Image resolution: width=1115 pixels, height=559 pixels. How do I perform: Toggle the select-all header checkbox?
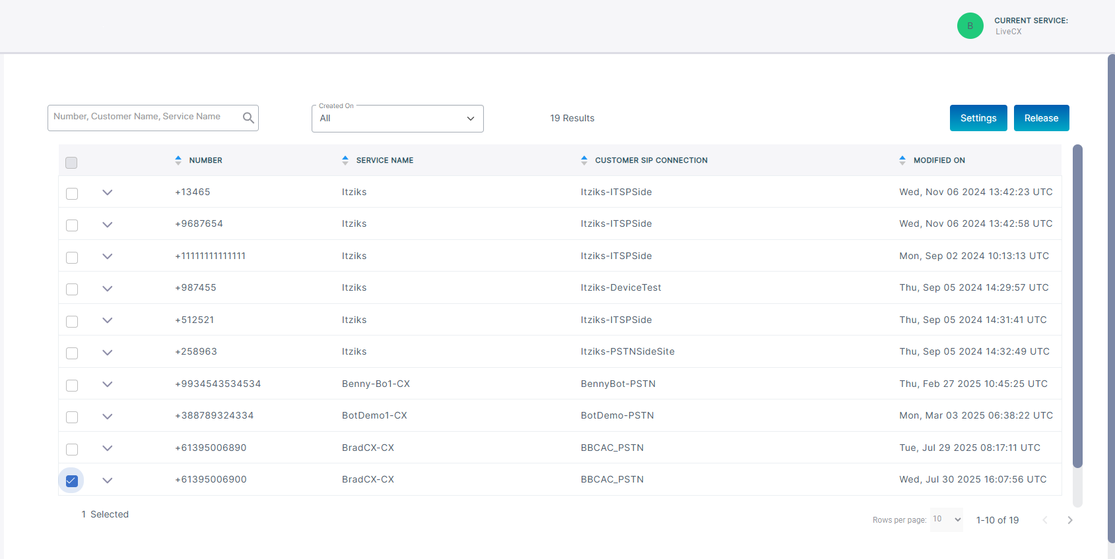(x=71, y=162)
